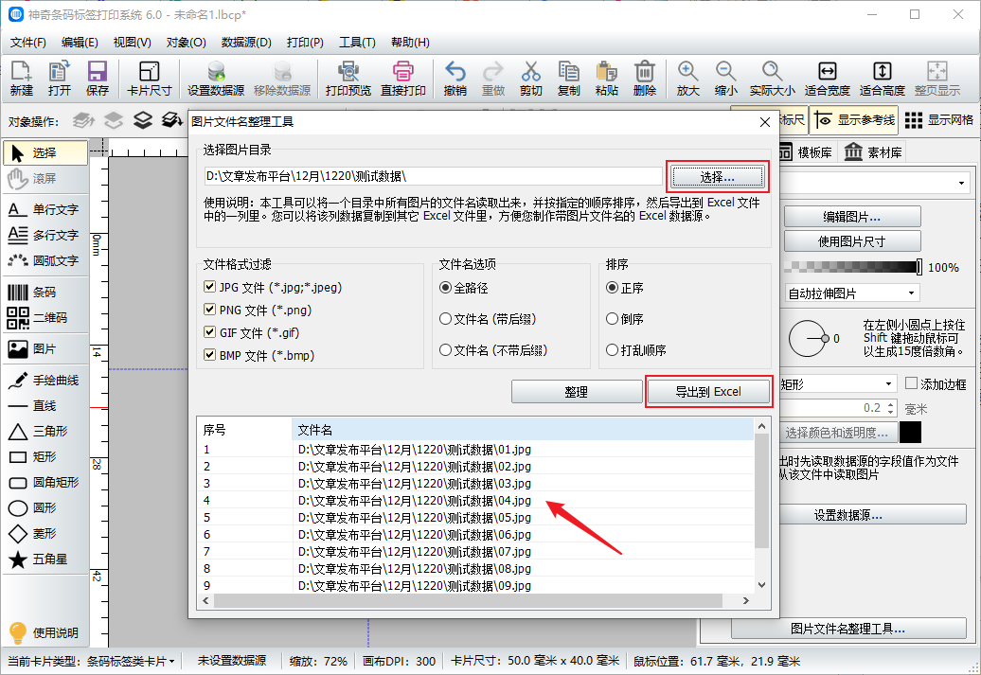Select the 手绘曲线 freehand curve tool
This screenshot has width=981, height=675.
pos(45,381)
